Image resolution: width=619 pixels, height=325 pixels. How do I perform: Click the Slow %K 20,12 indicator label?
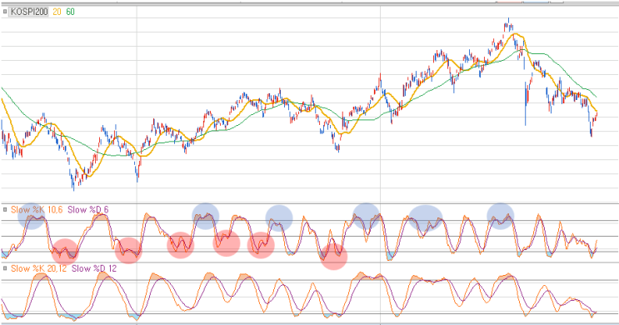[x=38, y=268]
